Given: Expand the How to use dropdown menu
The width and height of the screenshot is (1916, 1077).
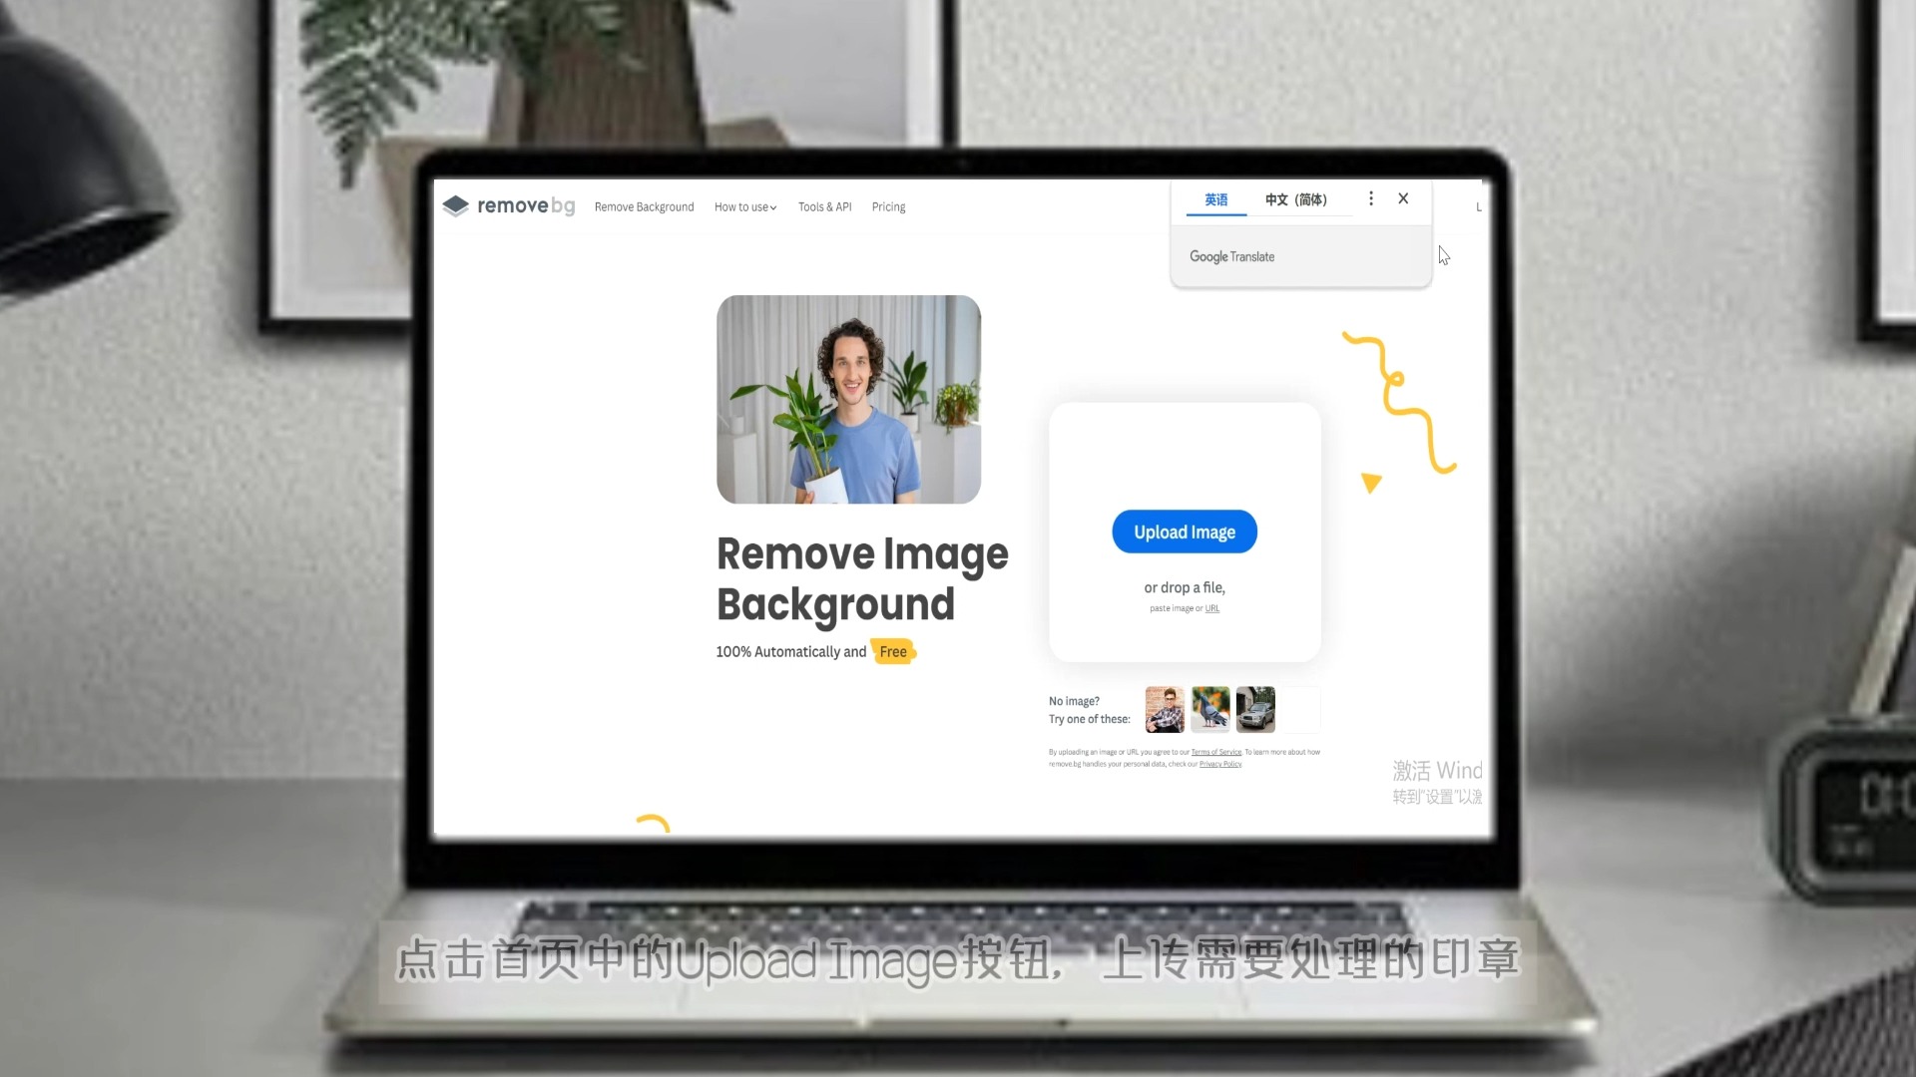Looking at the screenshot, I should (744, 206).
